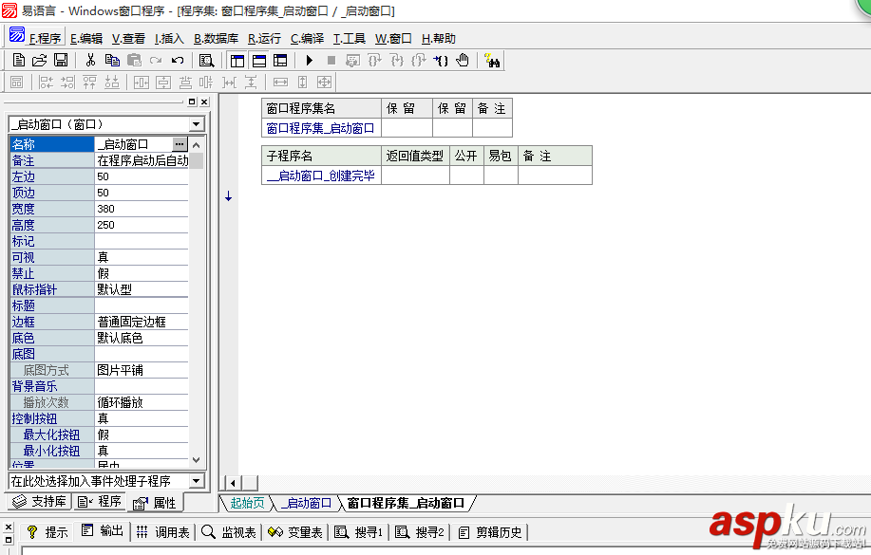Click the Save floppy disk icon
The width and height of the screenshot is (871, 555).
point(61,60)
